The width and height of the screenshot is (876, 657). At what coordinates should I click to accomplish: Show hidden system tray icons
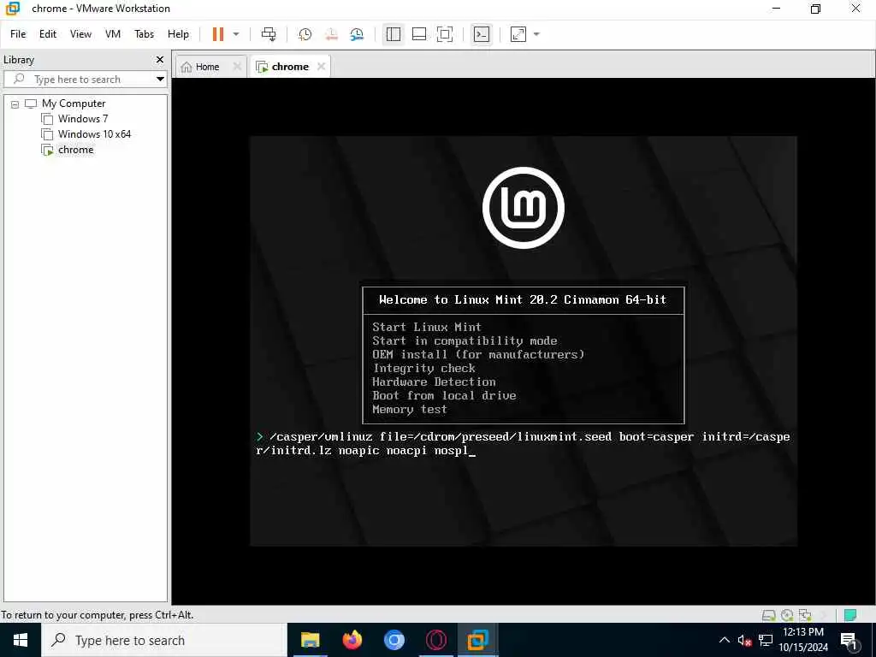coord(724,640)
